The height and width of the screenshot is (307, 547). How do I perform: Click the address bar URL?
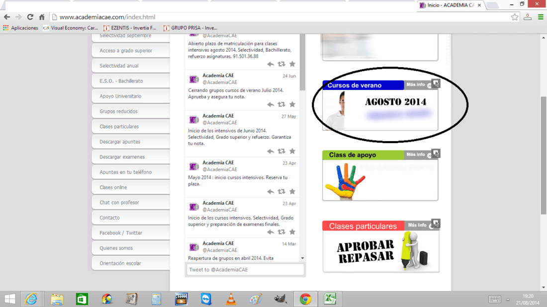(x=107, y=17)
